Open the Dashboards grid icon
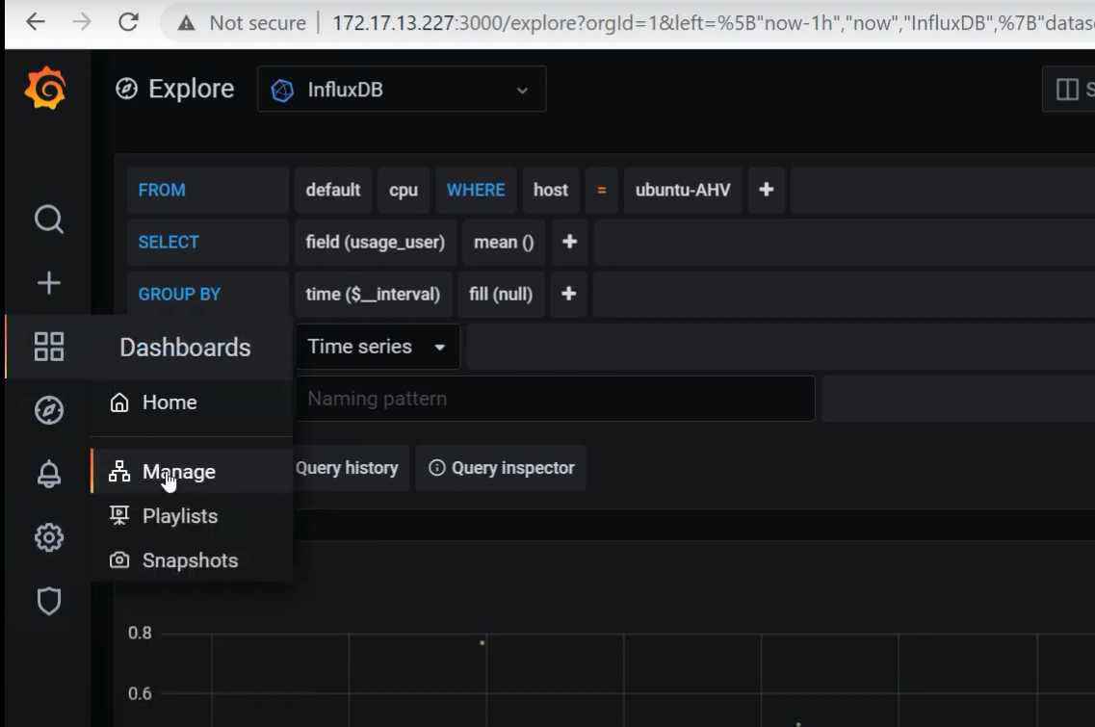 [x=49, y=347]
